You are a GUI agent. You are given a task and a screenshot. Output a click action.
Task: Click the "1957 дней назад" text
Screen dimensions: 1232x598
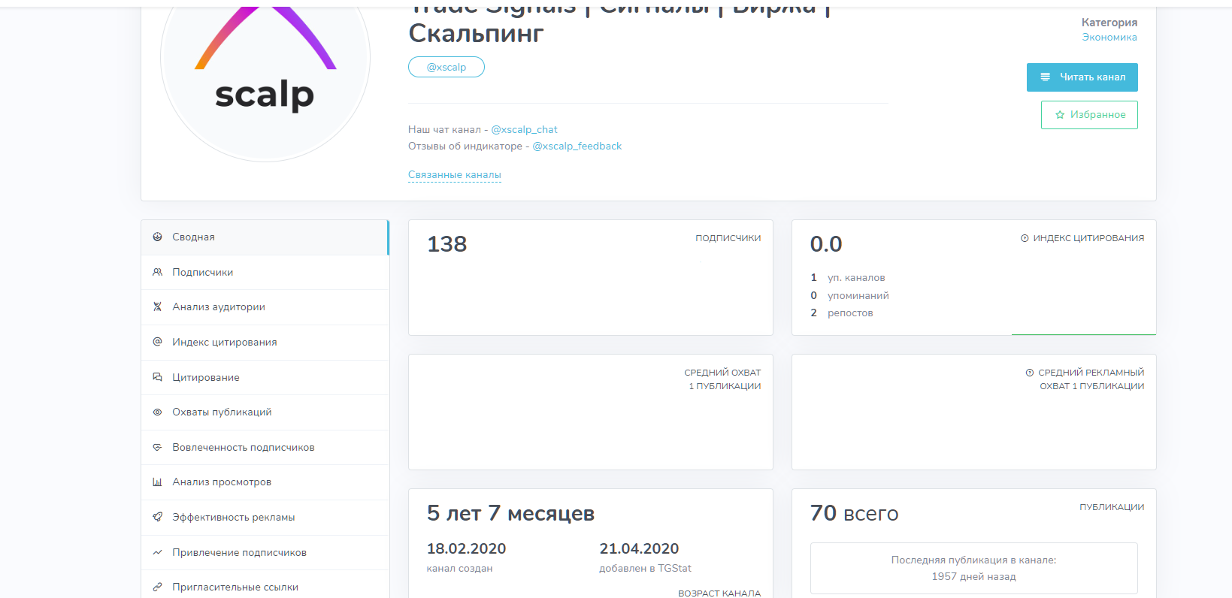pyautogui.click(x=973, y=576)
